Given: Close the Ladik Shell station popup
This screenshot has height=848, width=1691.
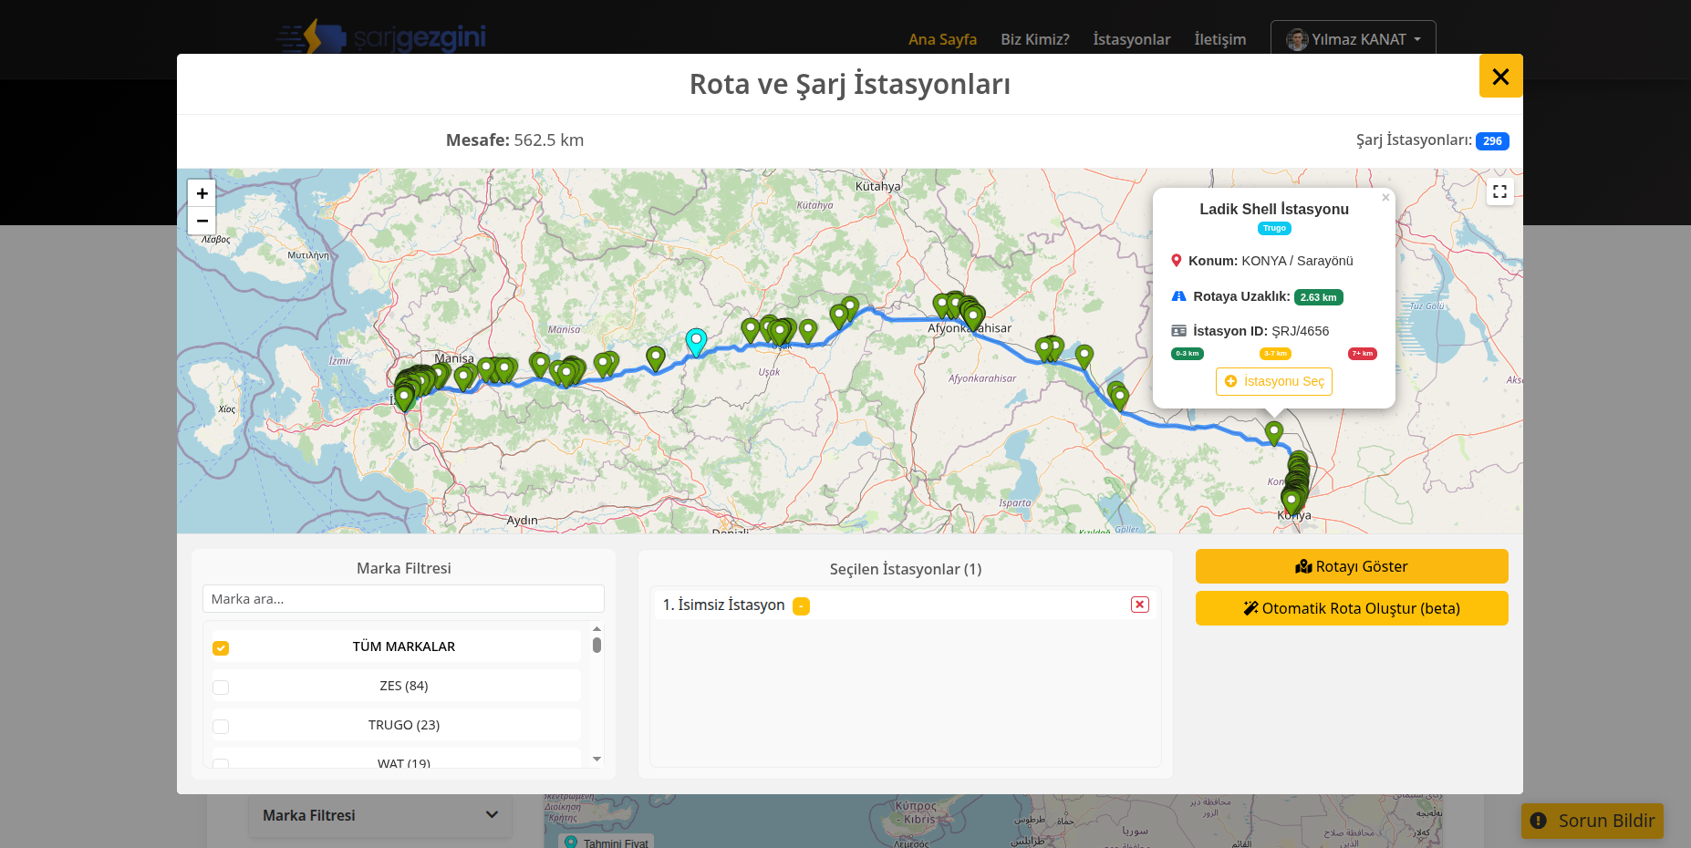Looking at the screenshot, I should point(1385,198).
